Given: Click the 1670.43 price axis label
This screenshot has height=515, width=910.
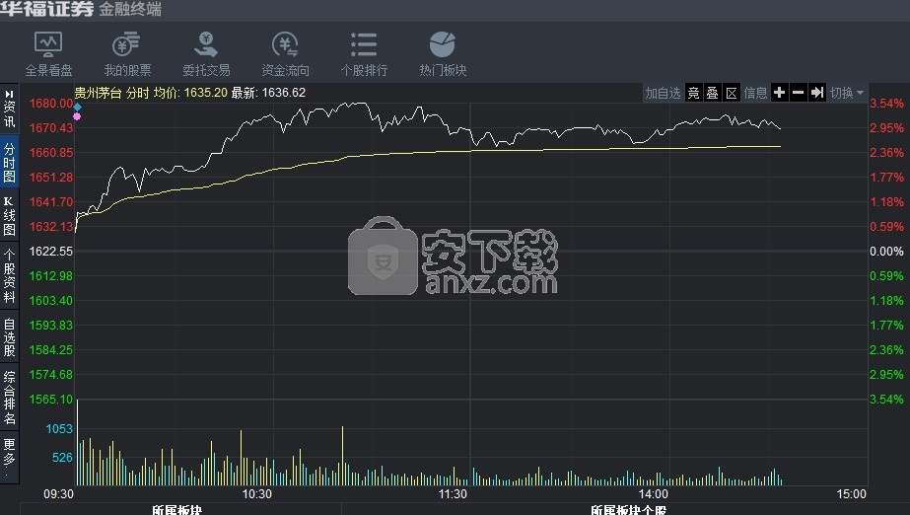Looking at the screenshot, I should (51, 127).
